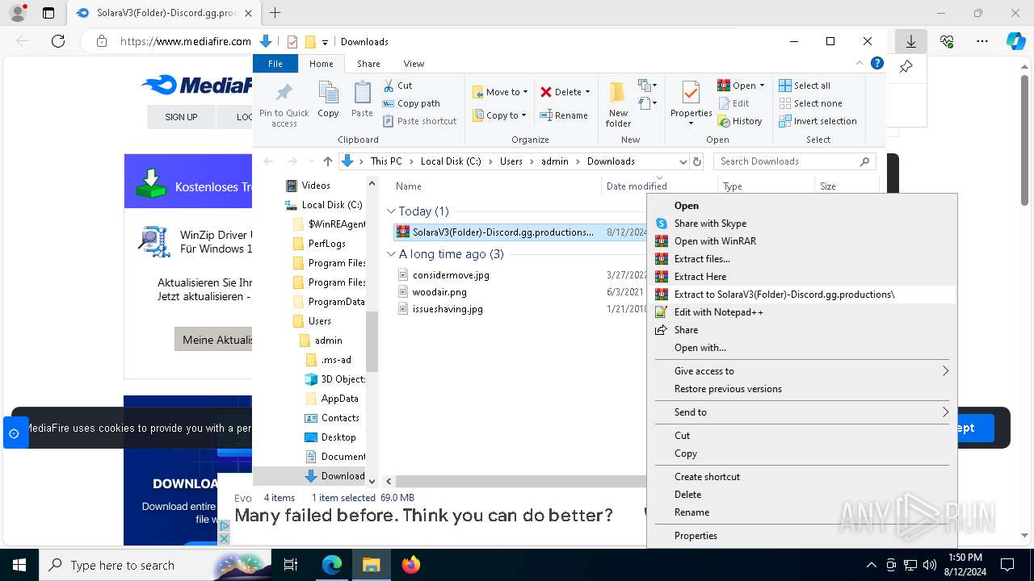This screenshot has width=1034, height=581.
Task: Choose Edit with Notepad++
Action: click(x=802, y=312)
